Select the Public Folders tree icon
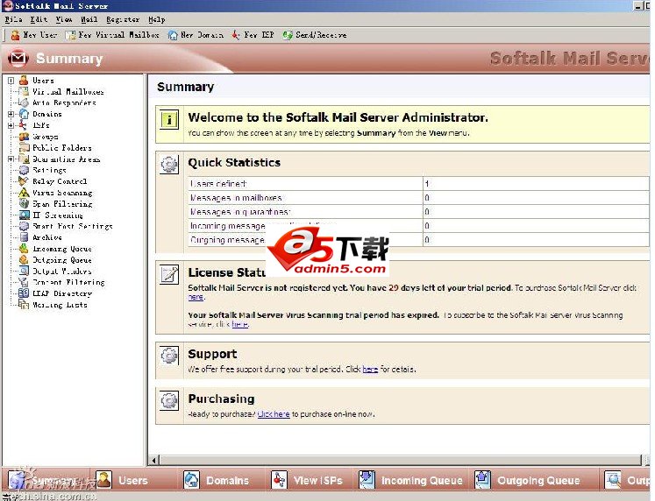The width and height of the screenshot is (655, 501). coord(24,148)
